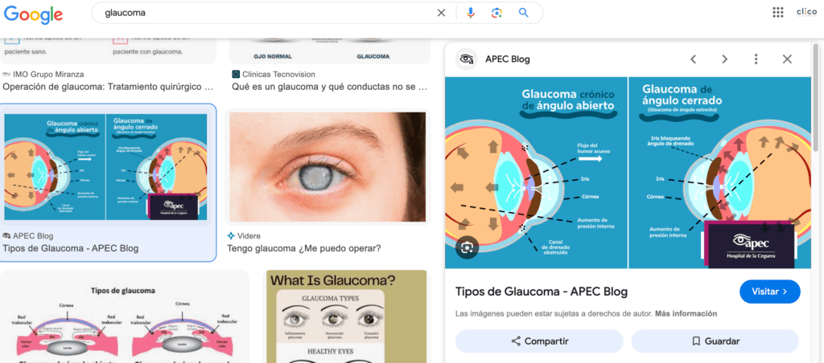The width and height of the screenshot is (824, 363).
Task: Open the What Is Glaucoma thumbnail
Action: [x=347, y=316]
